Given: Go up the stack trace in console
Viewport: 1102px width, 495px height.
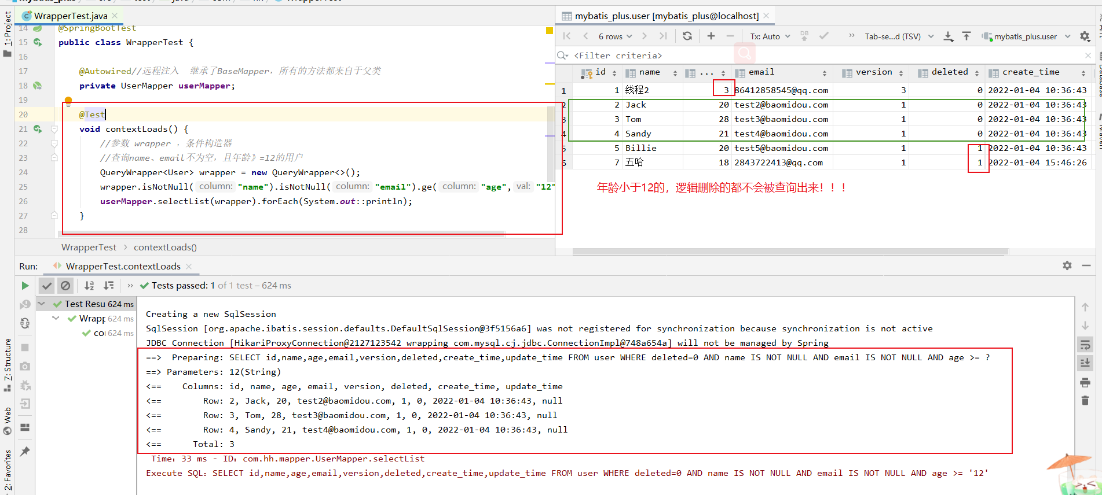Looking at the screenshot, I should click(1085, 306).
